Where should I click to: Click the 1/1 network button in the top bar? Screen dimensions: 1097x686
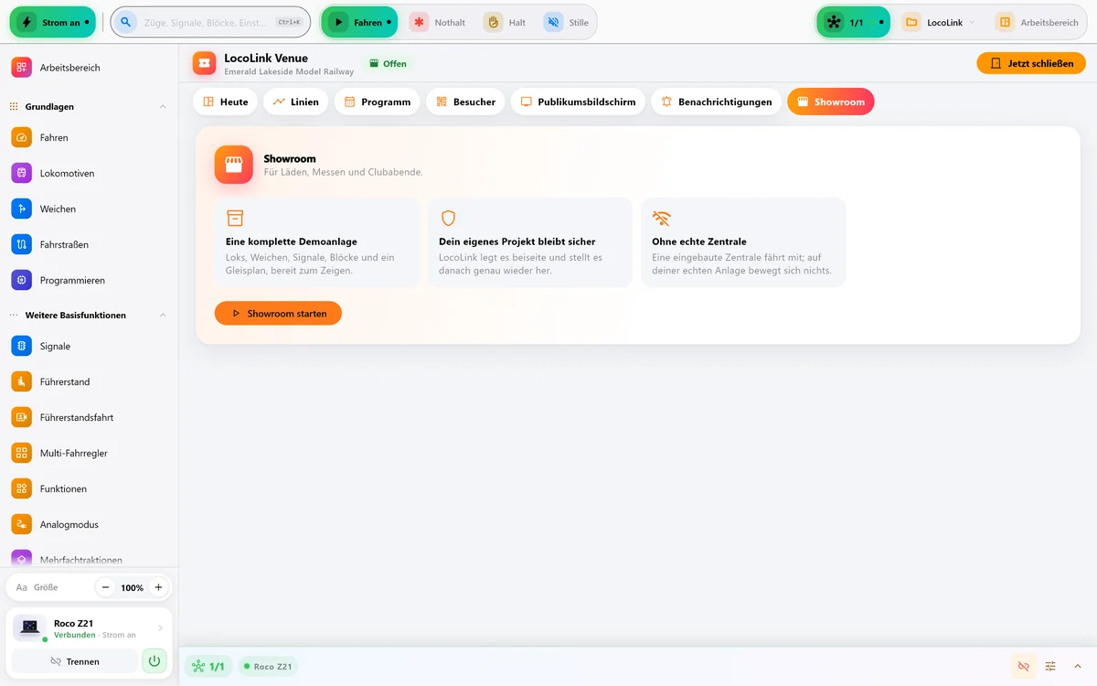(853, 22)
